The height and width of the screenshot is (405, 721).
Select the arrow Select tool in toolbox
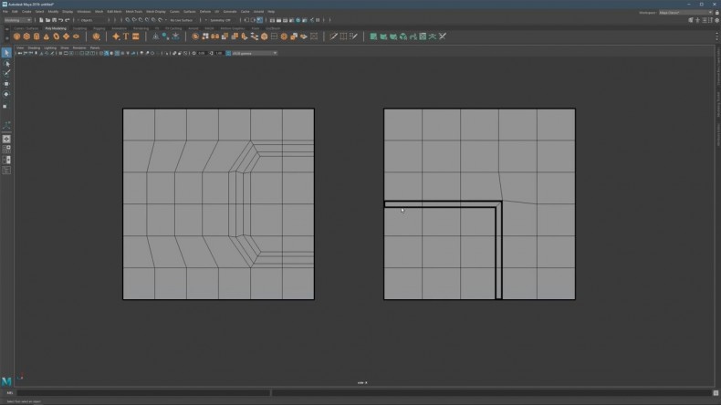6,53
